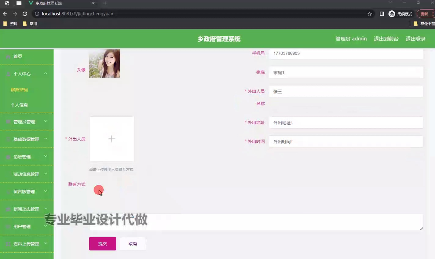Click the bookmark star in the address bar
Image resolution: width=435 pixels, height=259 pixels.
click(369, 14)
